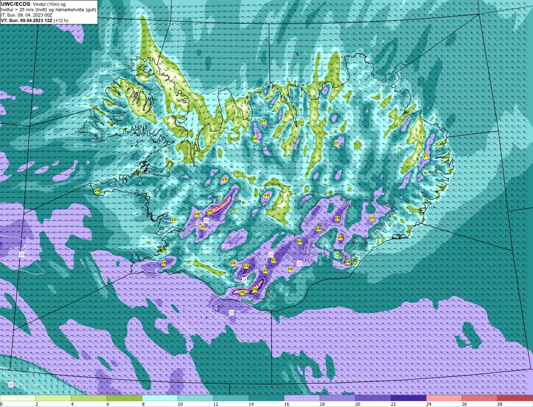
Task: Click the yellow gust label "33"
Action: 246,266
